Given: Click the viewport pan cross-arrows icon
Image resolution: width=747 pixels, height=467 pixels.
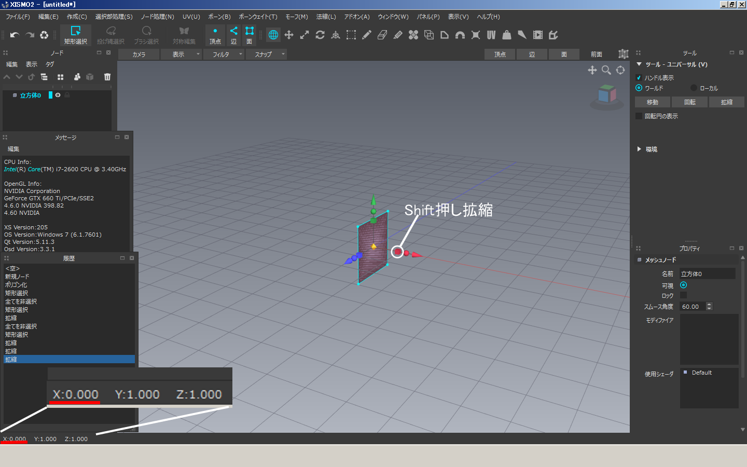Looking at the screenshot, I should pos(592,70).
